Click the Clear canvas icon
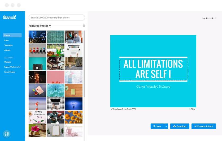The width and height of the screenshot is (222, 141). tap(190, 109)
